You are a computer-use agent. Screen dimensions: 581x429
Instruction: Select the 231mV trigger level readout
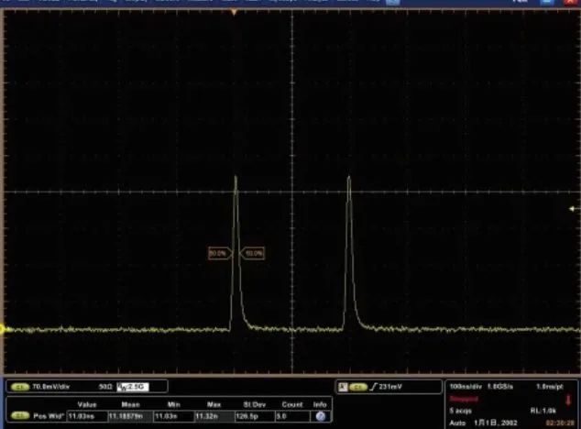coord(390,387)
